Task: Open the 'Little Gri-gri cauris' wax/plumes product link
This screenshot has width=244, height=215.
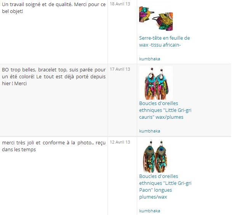Action: click(165, 110)
